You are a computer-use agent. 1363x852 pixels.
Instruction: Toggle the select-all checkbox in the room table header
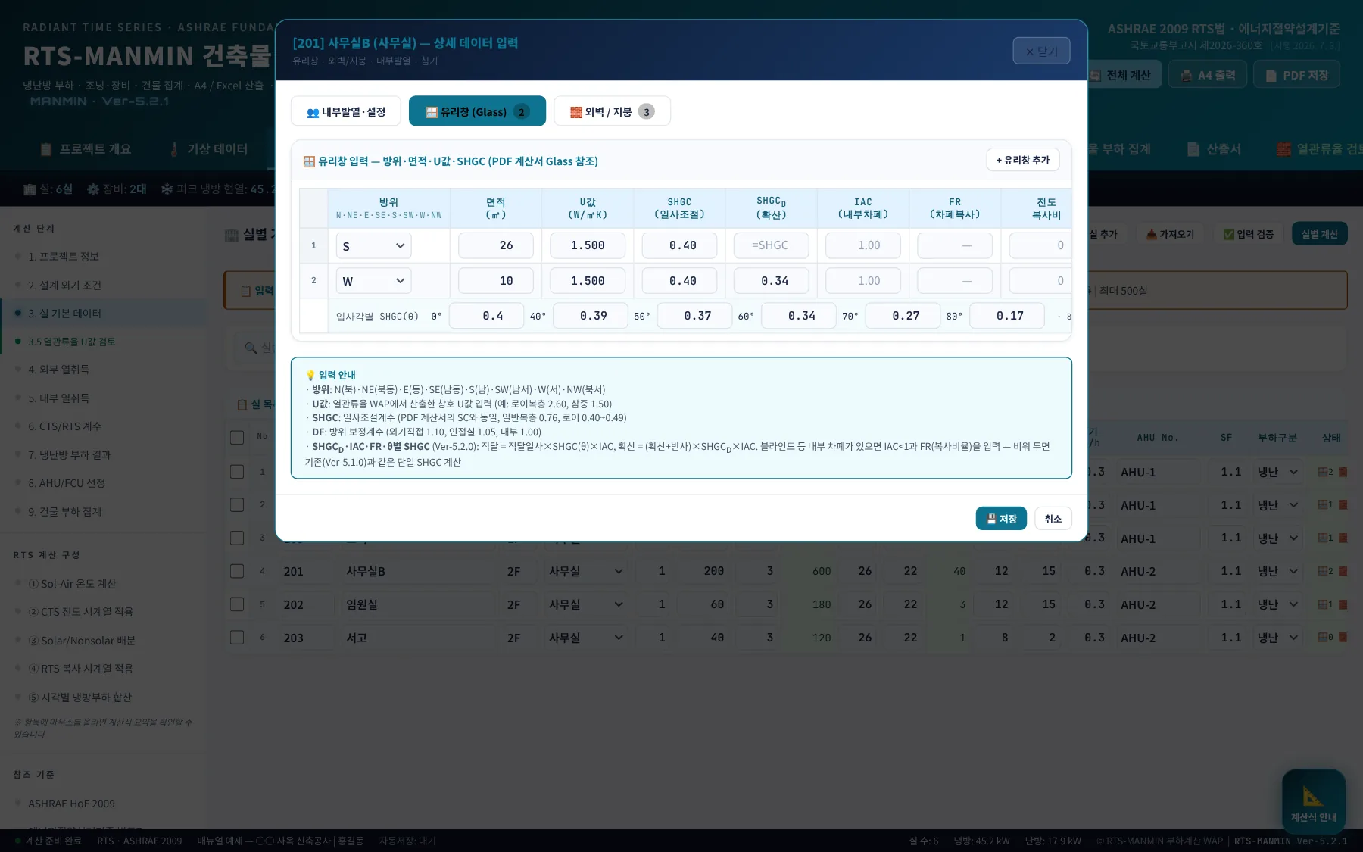(237, 437)
